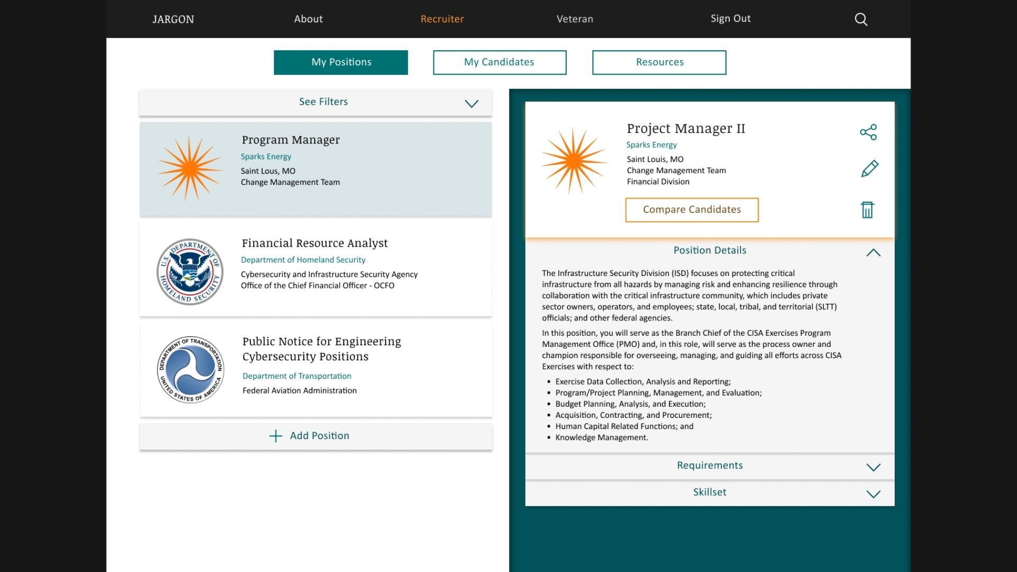
Task: Select the Recruiter nav item
Action: click(442, 19)
